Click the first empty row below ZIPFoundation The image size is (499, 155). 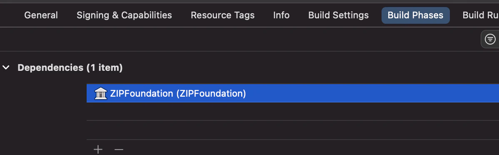[293, 111]
